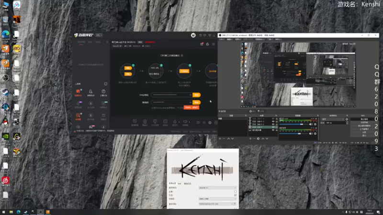
Task: Click the smiley circle icon in toolbox header
Action: (105, 84)
